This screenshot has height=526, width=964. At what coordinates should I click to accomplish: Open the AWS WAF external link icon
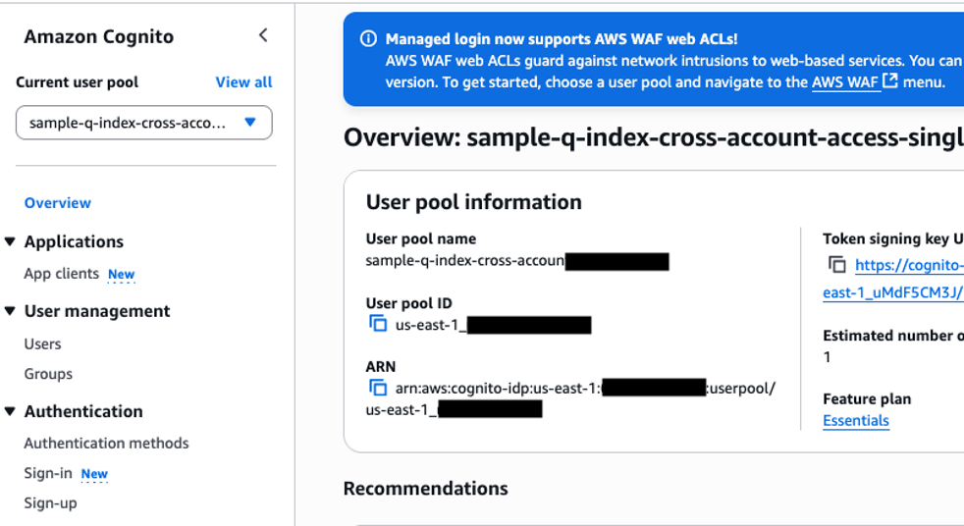click(x=889, y=80)
